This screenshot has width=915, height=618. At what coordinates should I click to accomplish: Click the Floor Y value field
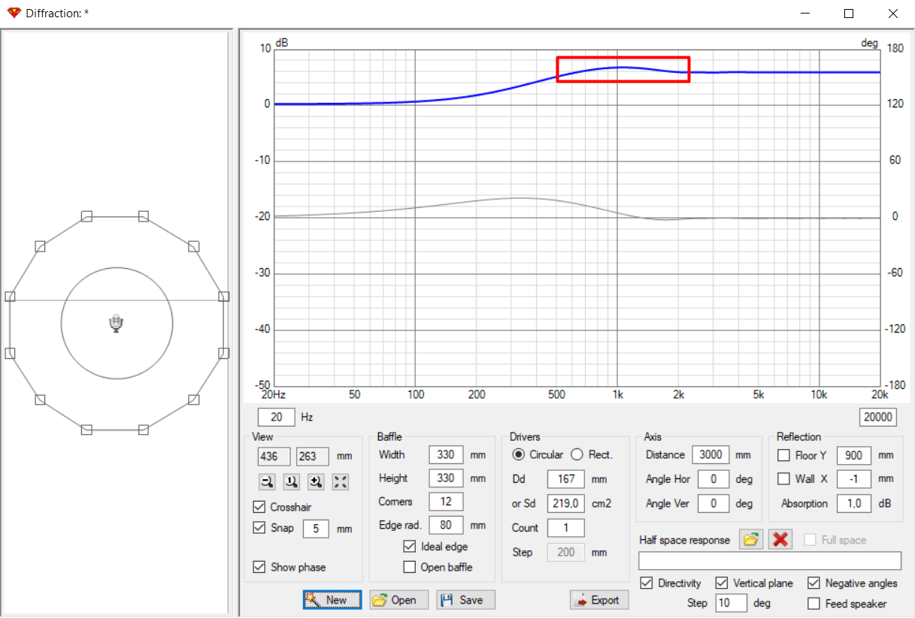854,455
